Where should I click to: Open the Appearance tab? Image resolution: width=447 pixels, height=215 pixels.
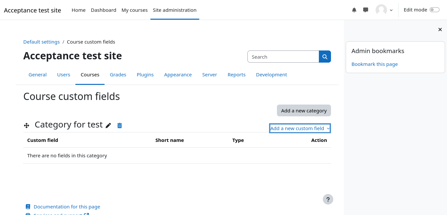(178, 75)
